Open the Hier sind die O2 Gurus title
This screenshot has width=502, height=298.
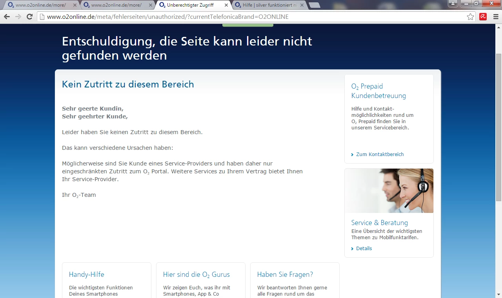tap(196, 274)
